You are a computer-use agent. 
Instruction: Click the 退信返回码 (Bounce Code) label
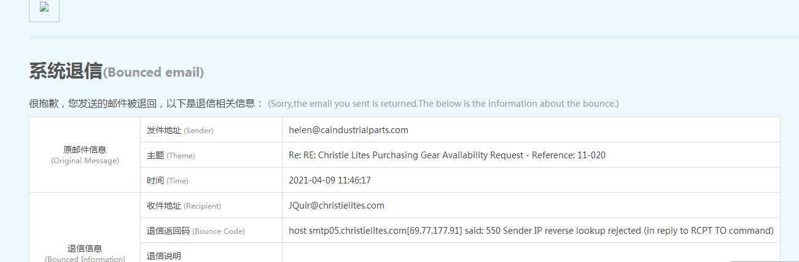195,231
